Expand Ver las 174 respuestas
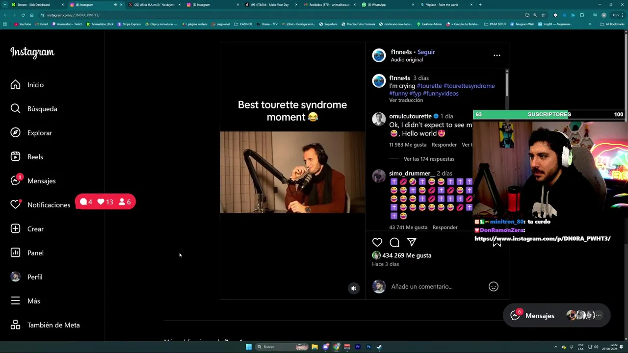The height and width of the screenshot is (353, 628). click(429, 159)
